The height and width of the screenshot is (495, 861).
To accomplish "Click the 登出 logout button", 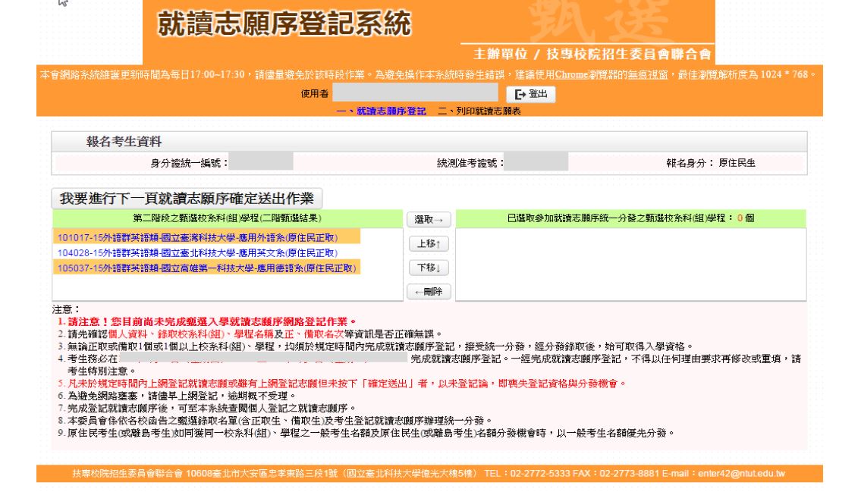I will tap(530, 95).
